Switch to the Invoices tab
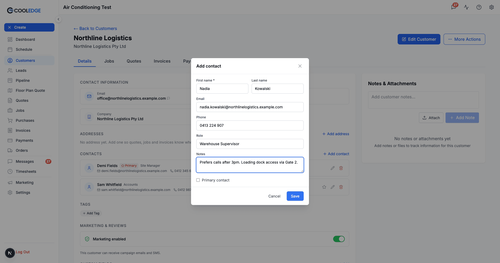 click(x=162, y=61)
